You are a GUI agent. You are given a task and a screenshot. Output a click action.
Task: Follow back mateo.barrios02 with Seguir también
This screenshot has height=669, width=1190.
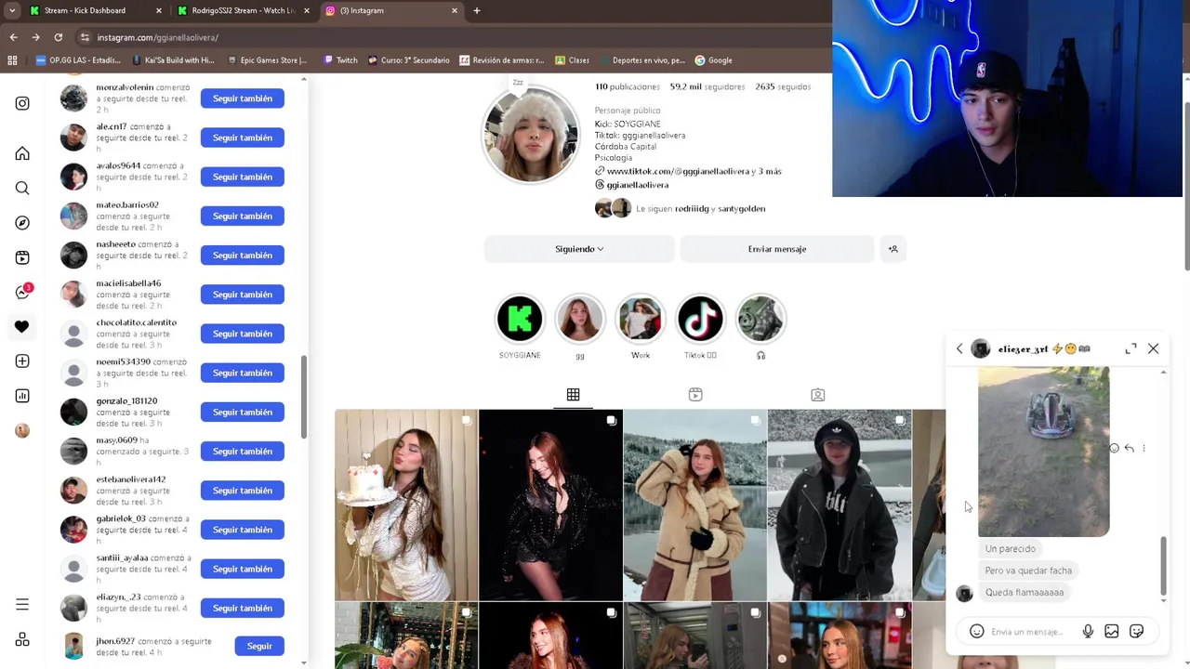click(243, 216)
